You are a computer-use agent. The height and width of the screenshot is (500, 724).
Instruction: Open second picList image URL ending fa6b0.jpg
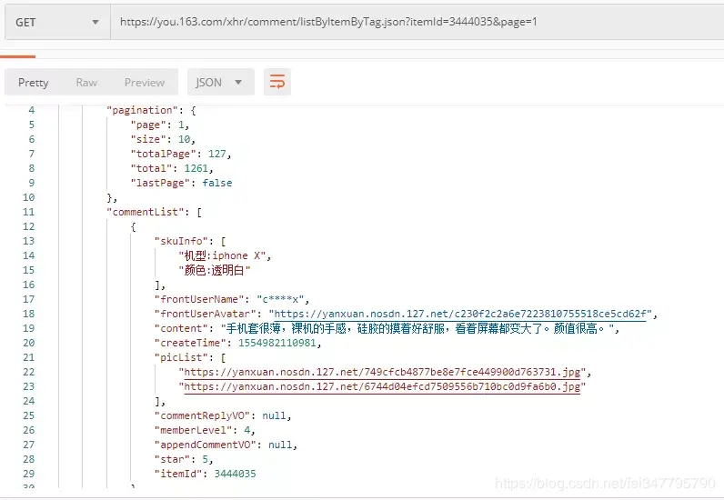(382, 386)
